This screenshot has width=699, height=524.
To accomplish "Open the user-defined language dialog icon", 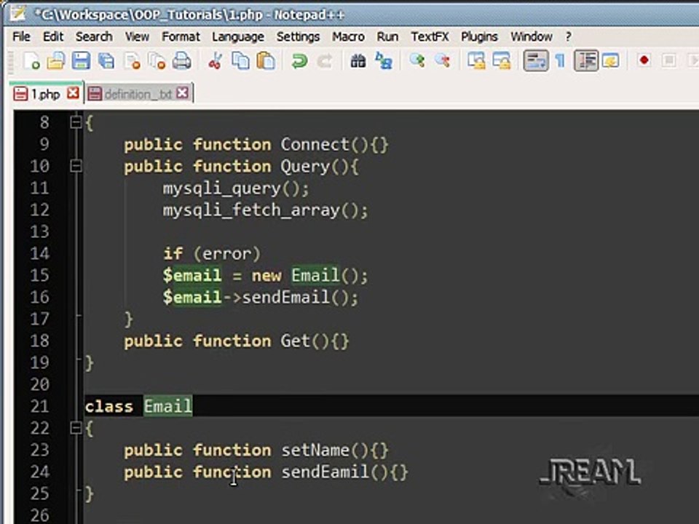I will (x=611, y=60).
